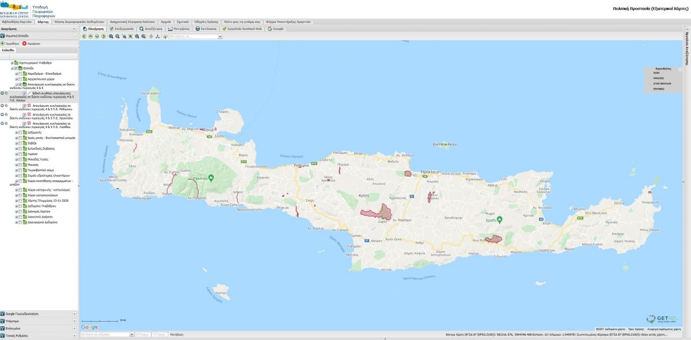Toggle the Δεξαμενές layer checkbox

(x=20, y=132)
